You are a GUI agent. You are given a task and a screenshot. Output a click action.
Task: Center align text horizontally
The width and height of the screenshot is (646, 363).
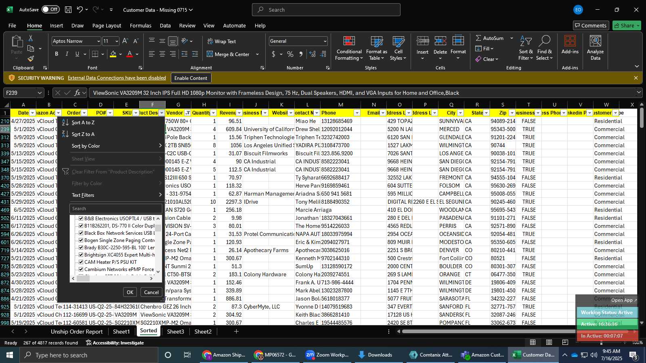click(x=162, y=54)
